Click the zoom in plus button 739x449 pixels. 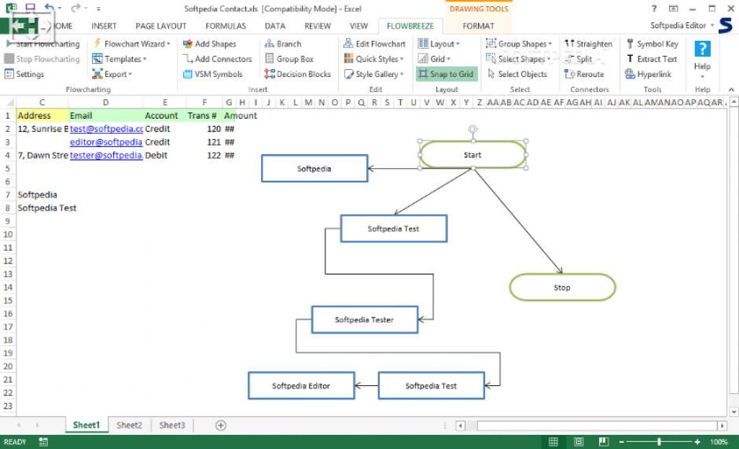pos(697,442)
